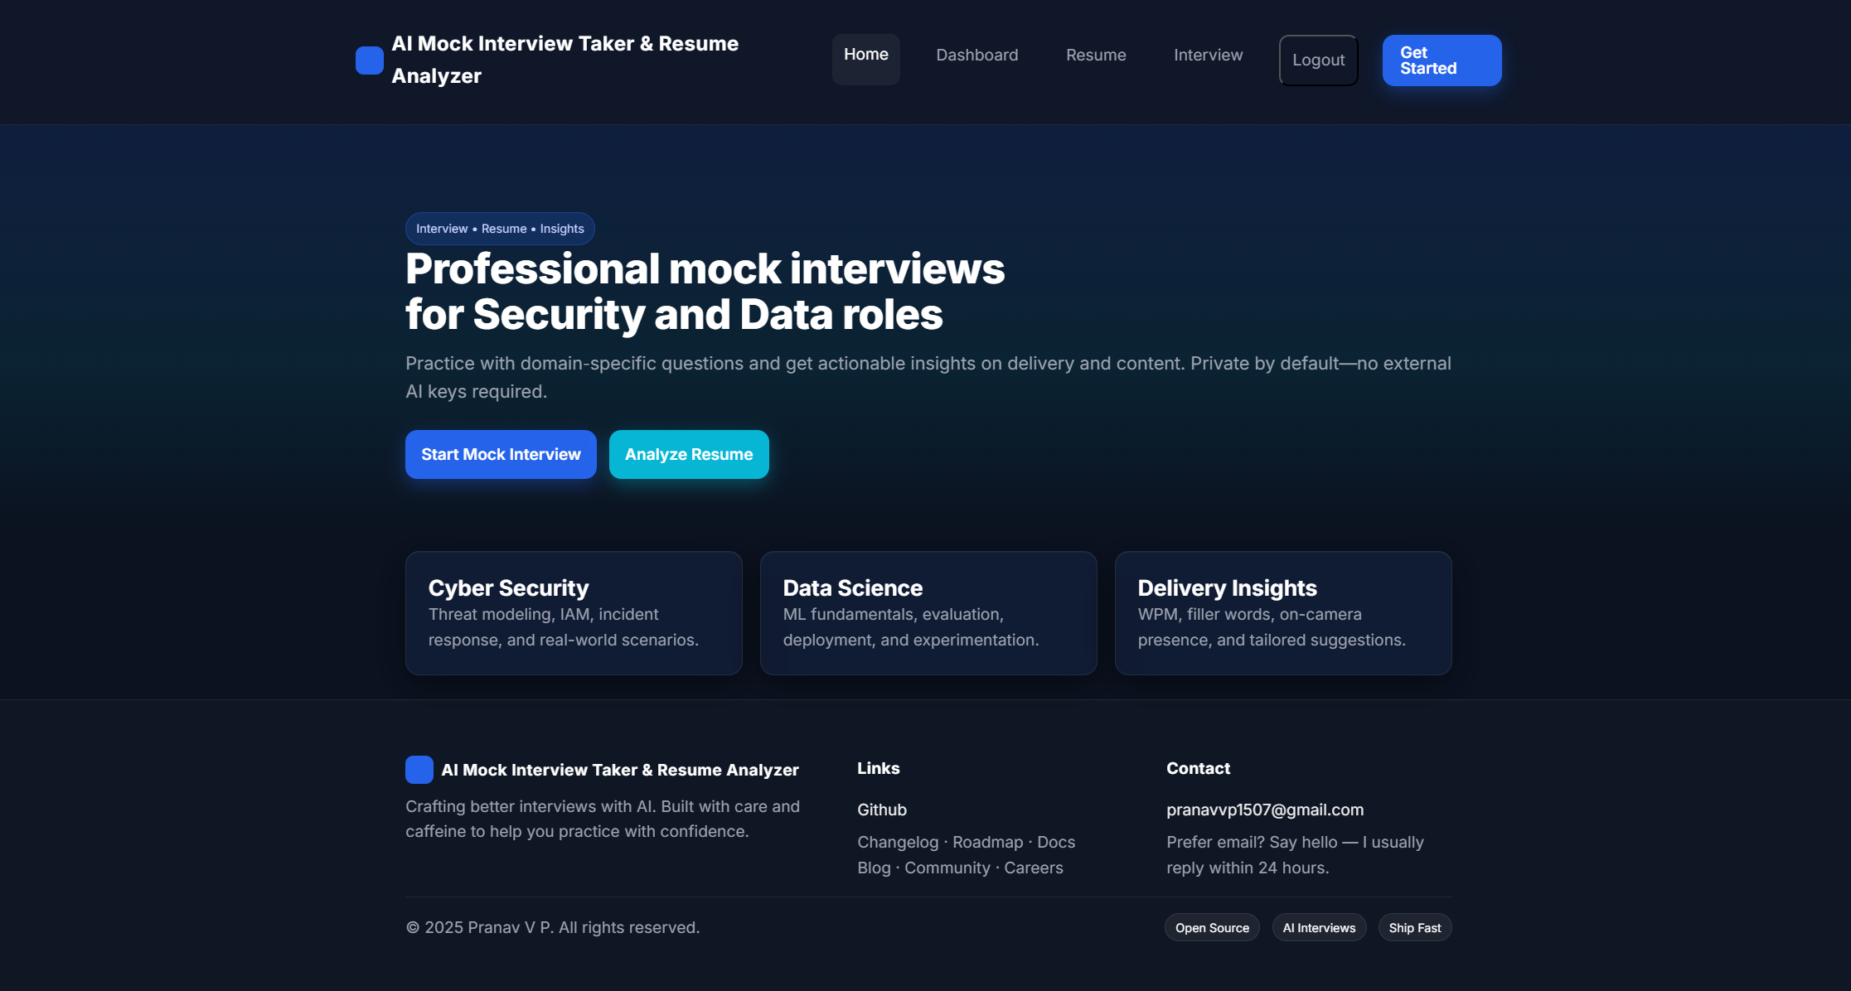
Task: Click the Logout button
Action: coord(1317,60)
